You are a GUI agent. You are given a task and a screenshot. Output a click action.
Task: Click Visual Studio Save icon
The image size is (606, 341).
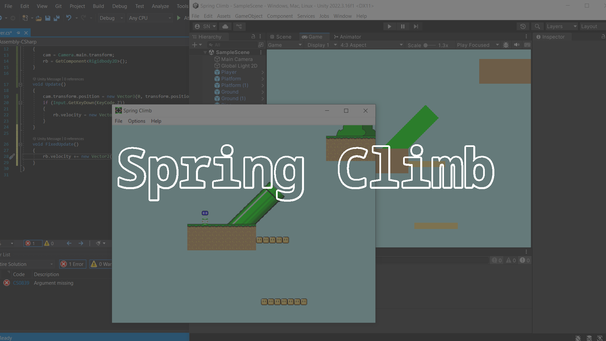[48, 18]
